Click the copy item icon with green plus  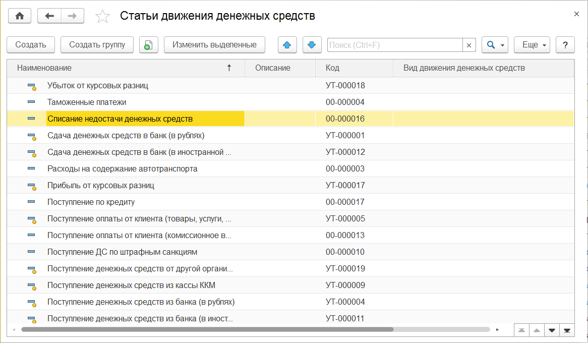tap(148, 45)
